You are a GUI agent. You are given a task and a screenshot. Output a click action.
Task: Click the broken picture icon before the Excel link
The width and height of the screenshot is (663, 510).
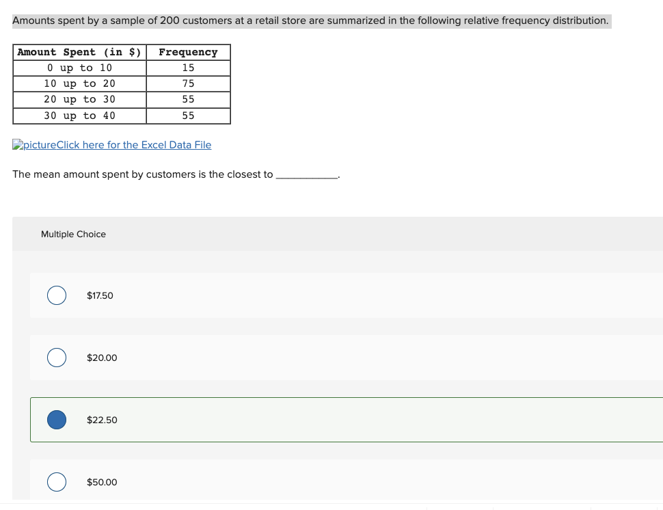17,144
